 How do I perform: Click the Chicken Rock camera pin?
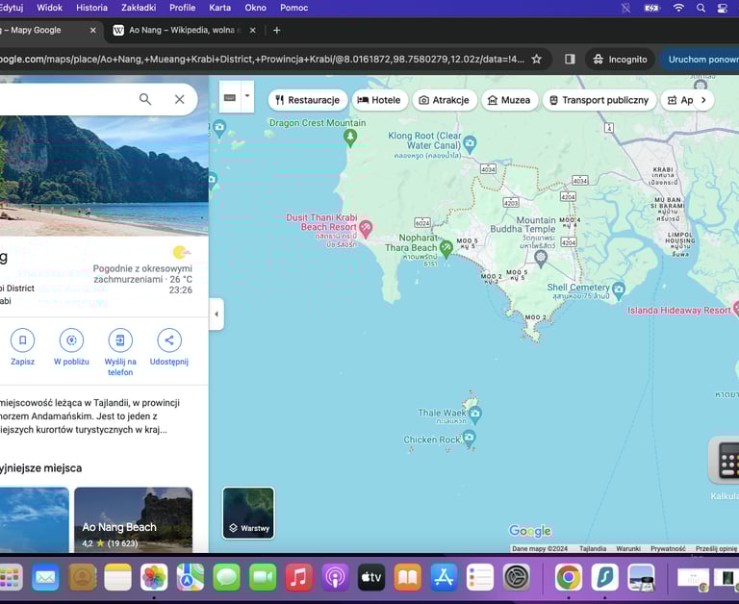pos(469,439)
